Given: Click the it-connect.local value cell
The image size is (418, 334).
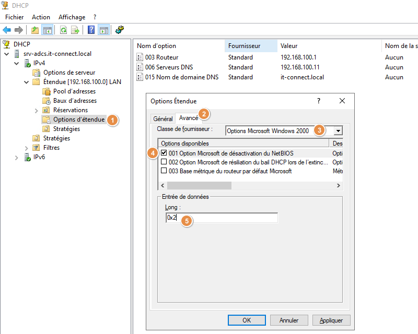Looking at the screenshot, I should click(x=302, y=77).
